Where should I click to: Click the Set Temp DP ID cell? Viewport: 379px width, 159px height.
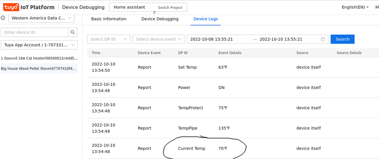pos(187,67)
